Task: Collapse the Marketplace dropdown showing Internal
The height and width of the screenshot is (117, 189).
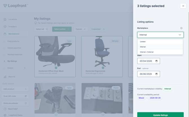Action: click(160, 35)
